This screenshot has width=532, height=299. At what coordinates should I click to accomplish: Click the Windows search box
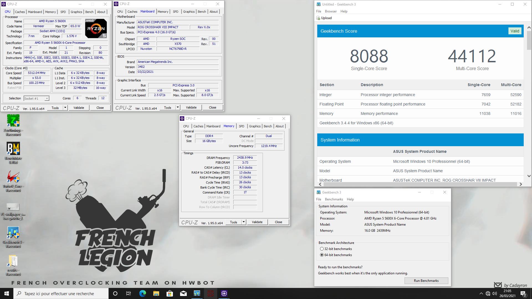click(x=61, y=293)
